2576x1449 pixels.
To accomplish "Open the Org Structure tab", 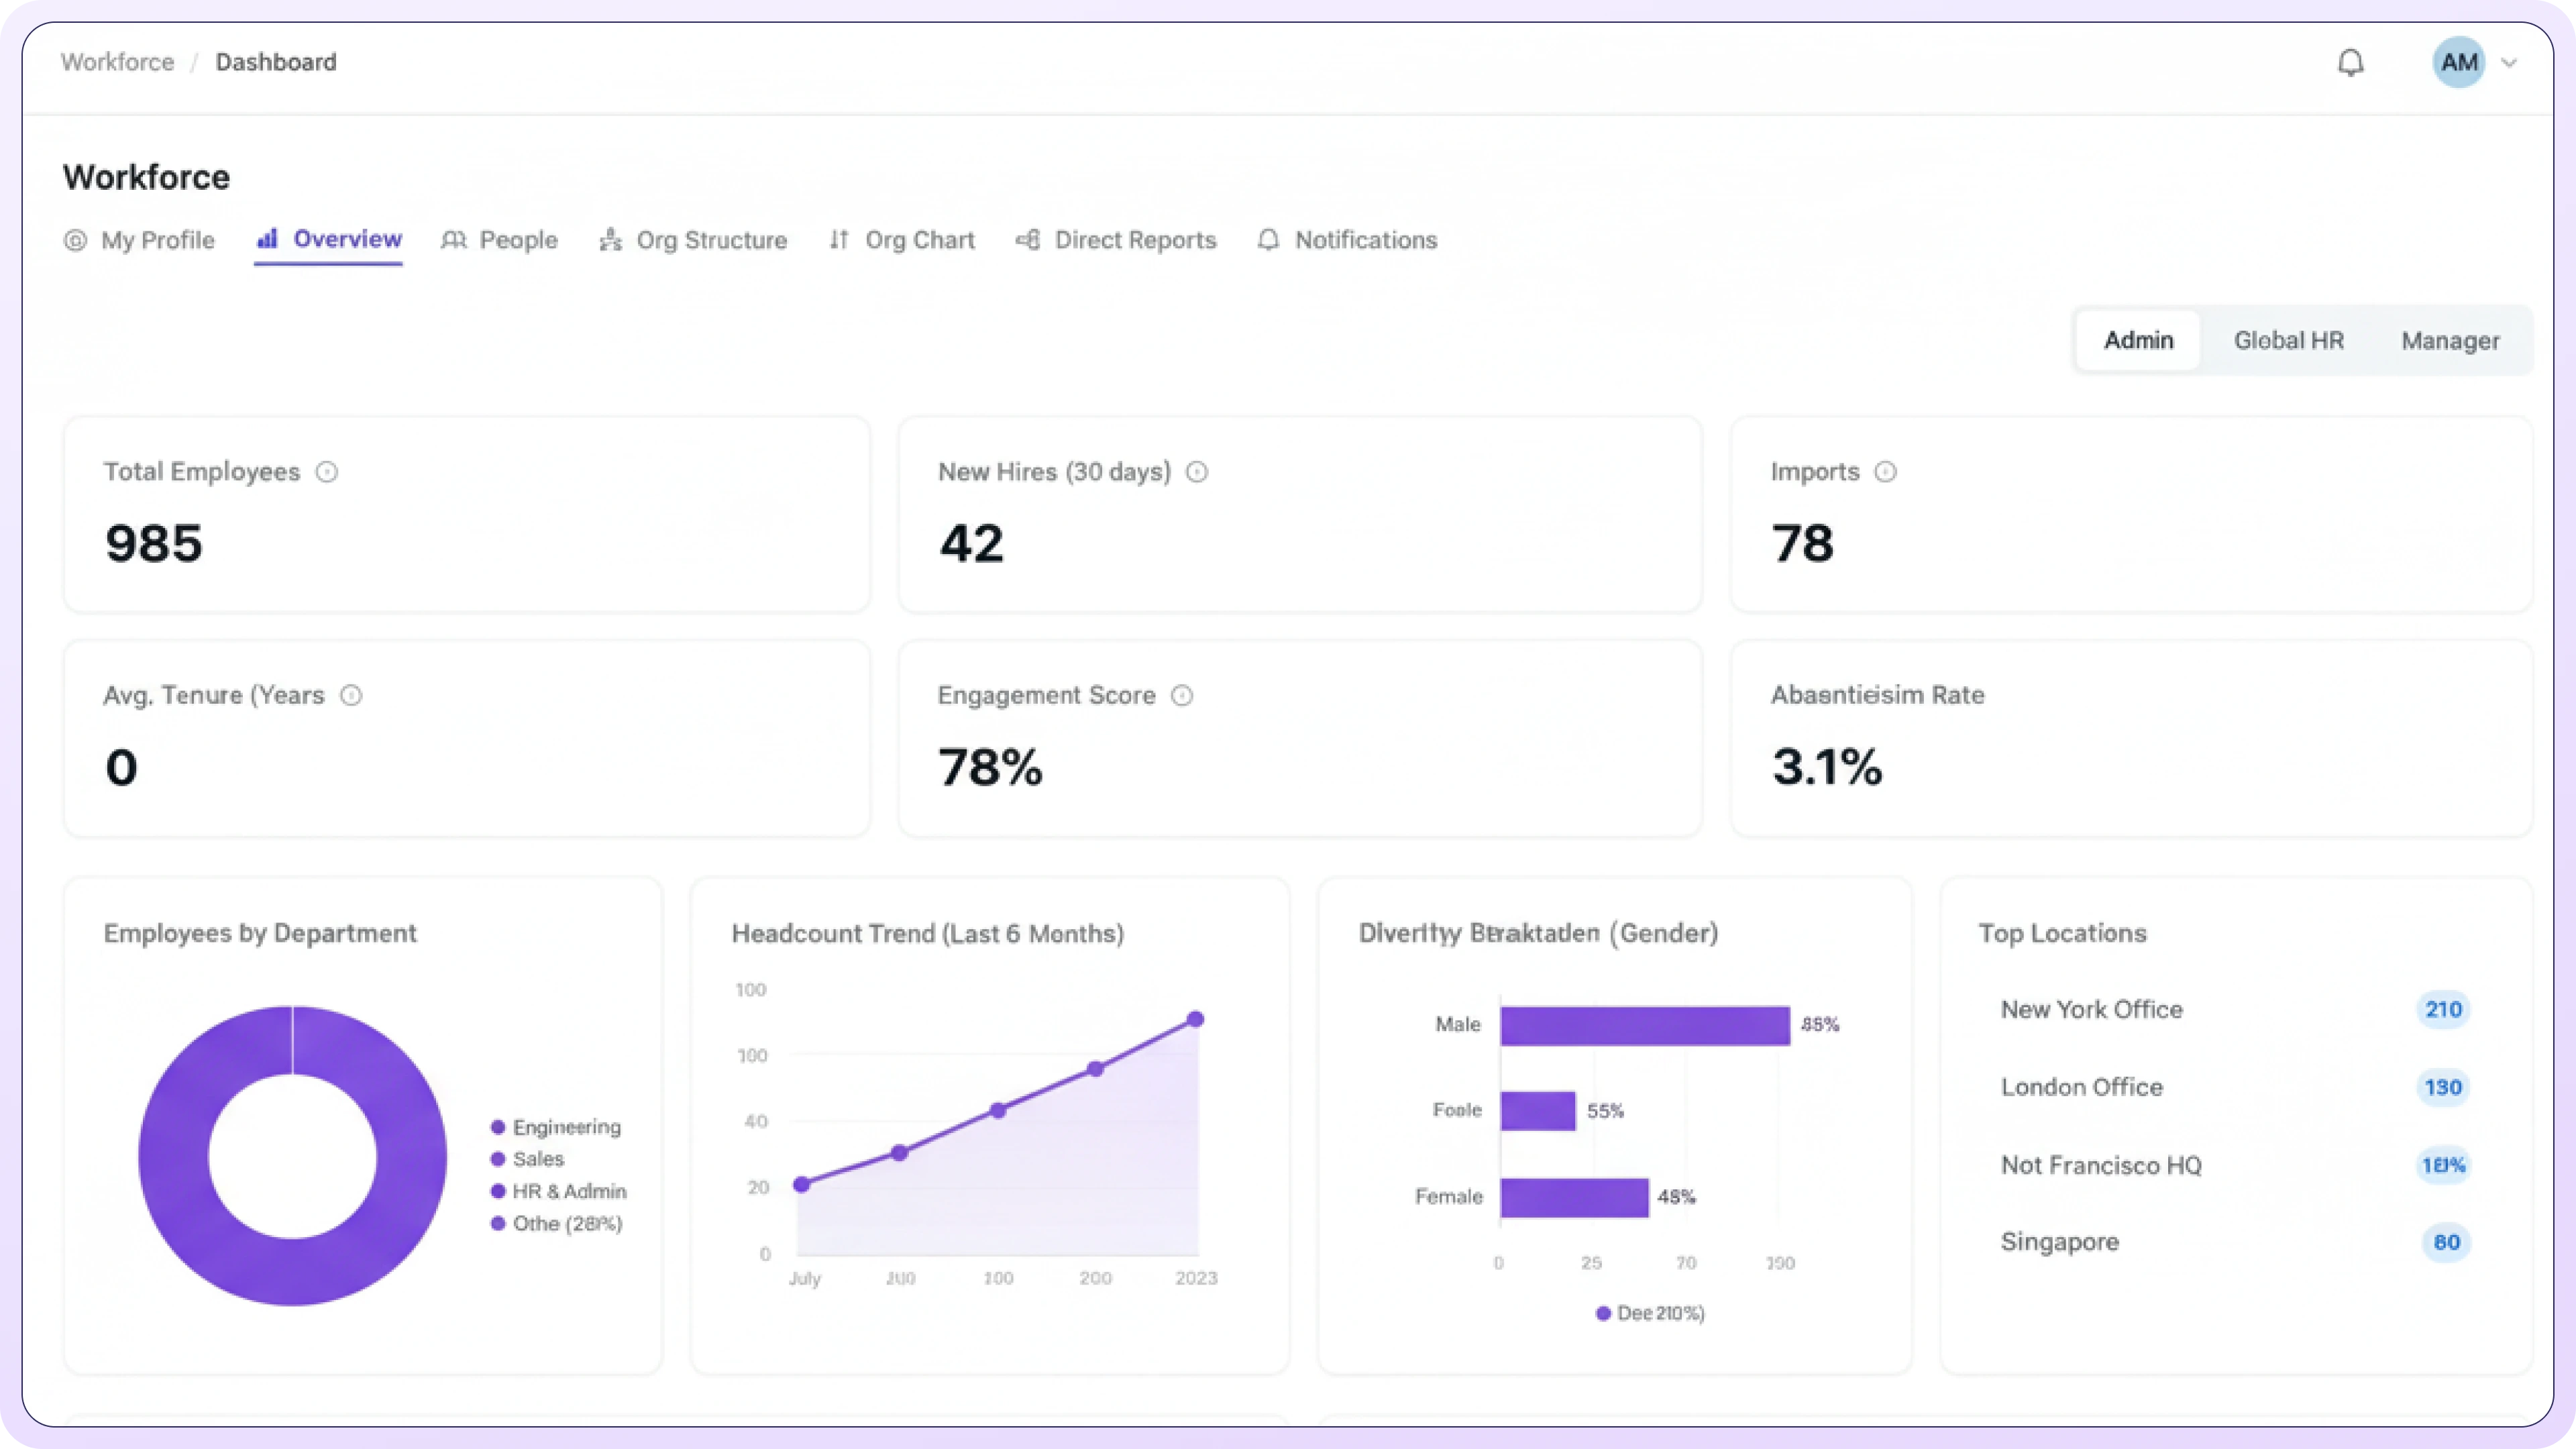I will point(693,240).
